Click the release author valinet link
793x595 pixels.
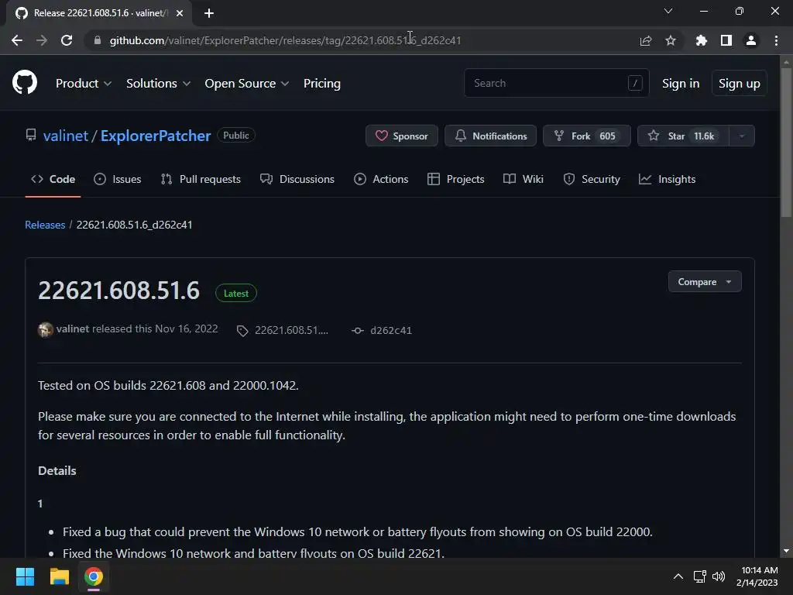point(72,328)
